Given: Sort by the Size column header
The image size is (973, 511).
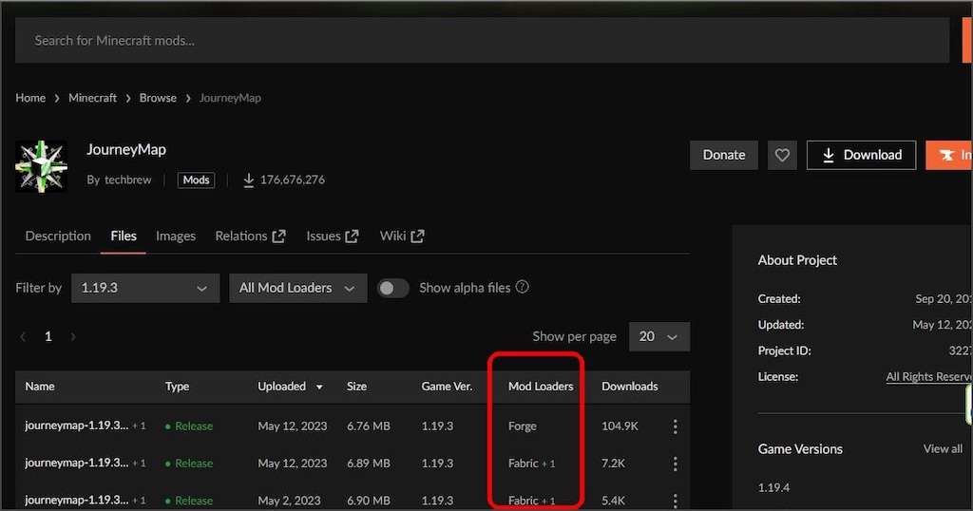Looking at the screenshot, I should (x=357, y=387).
